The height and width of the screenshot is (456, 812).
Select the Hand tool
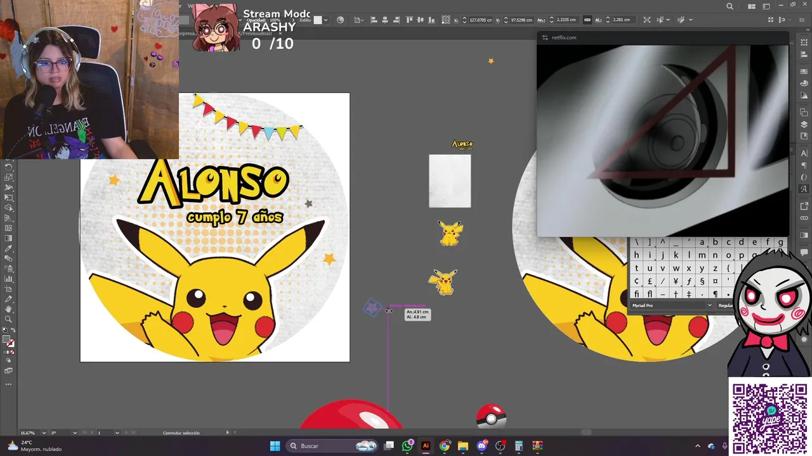coord(8,310)
